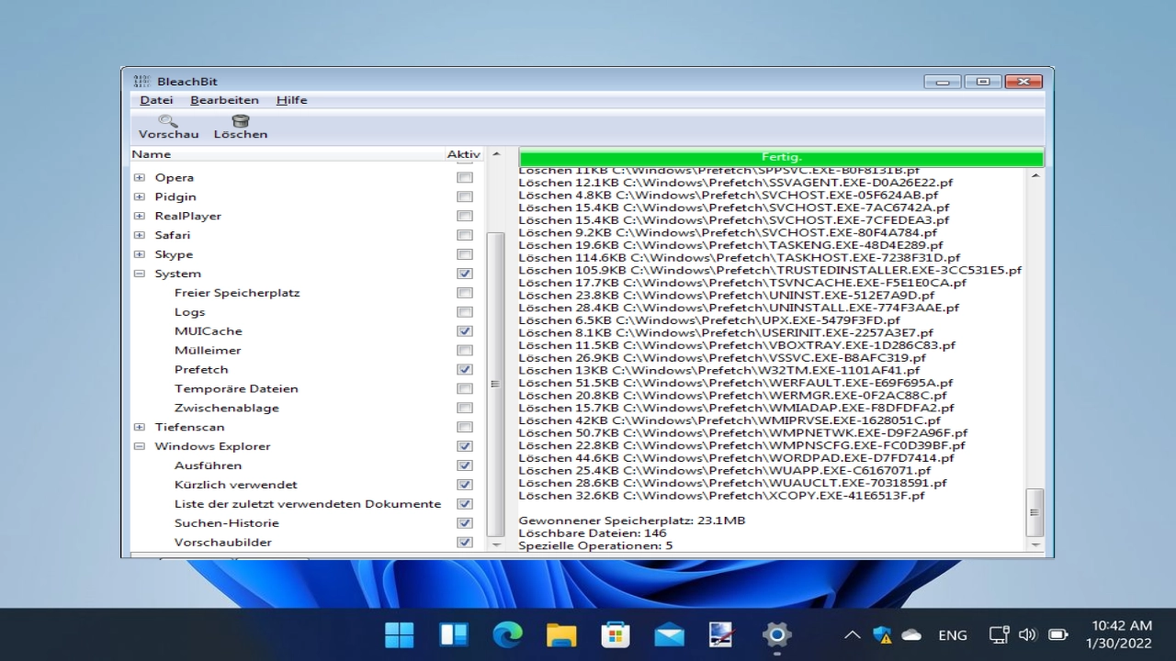Click the Vorschau magnifier icon
Image resolution: width=1176 pixels, height=661 pixels.
pyautogui.click(x=168, y=120)
